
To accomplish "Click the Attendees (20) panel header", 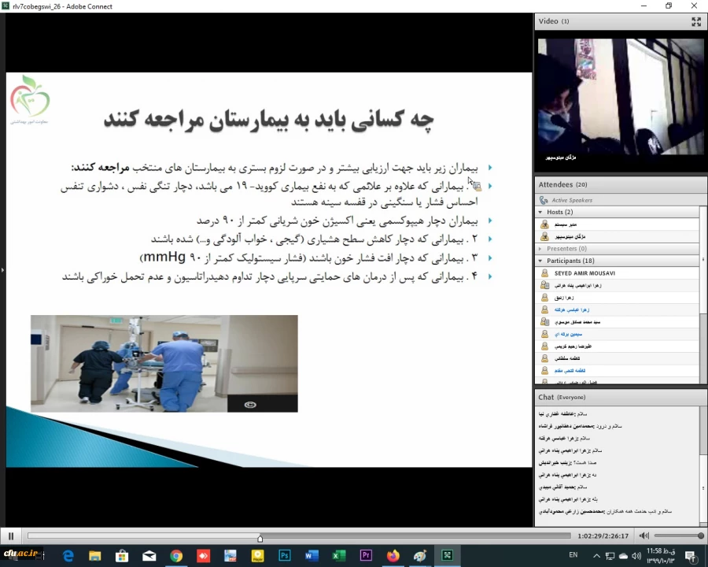I will [562, 183].
